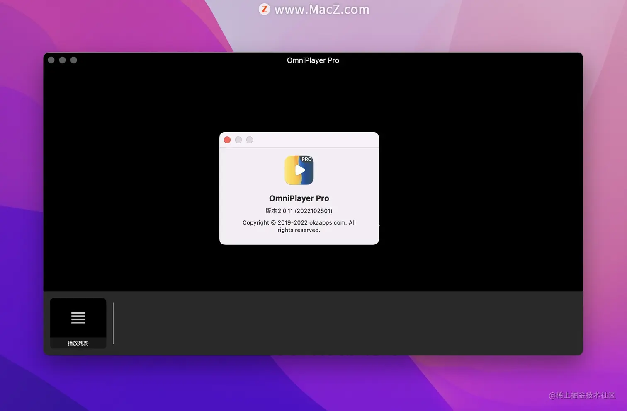
Task: Click the Copyright © 2019-2022 okaapps.com text
Action: pos(299,226)
